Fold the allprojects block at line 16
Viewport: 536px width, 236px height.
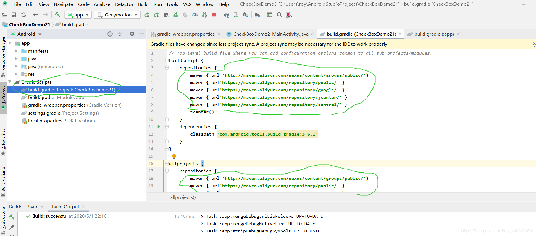[x=167, y=164]
